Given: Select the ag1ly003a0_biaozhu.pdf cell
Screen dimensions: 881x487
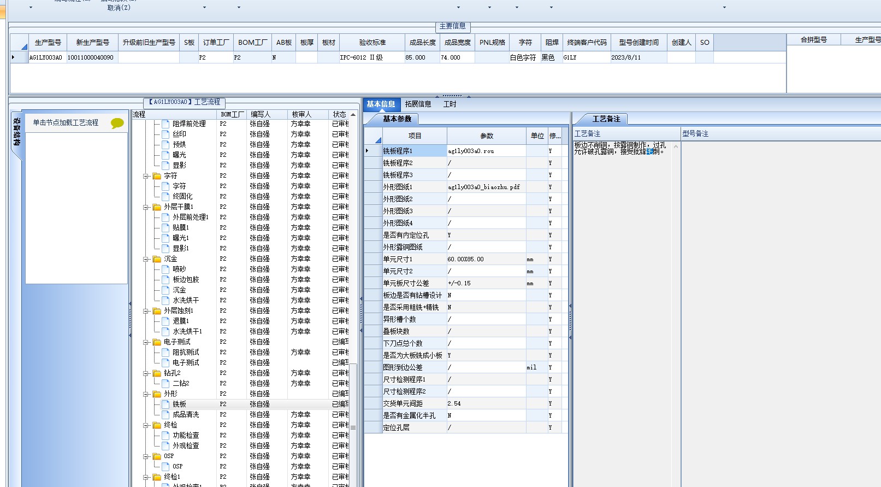Looking at the screenshot, I should [486, 187].
